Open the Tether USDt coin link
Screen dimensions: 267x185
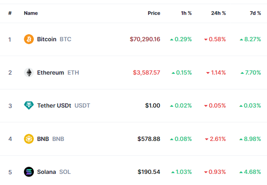pyautogui.click(x=54, y=105)
